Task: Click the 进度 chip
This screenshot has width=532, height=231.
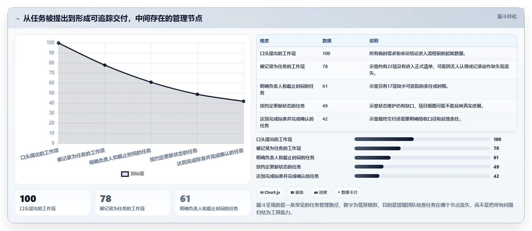Action: (321, 192)
